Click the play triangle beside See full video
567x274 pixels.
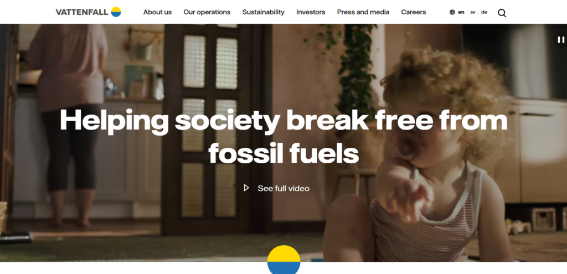(x=246, y=188)
